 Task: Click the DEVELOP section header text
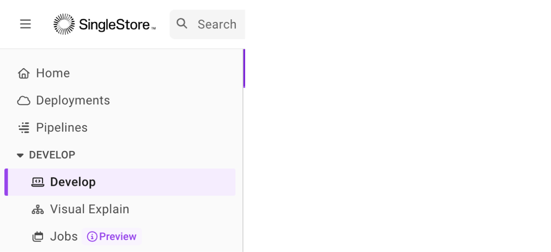(x=52, y=155)
